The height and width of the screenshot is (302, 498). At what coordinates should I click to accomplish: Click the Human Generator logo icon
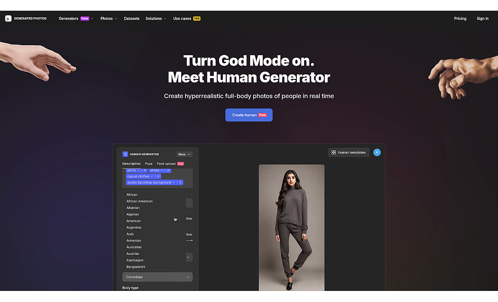(x=125, y=154)
